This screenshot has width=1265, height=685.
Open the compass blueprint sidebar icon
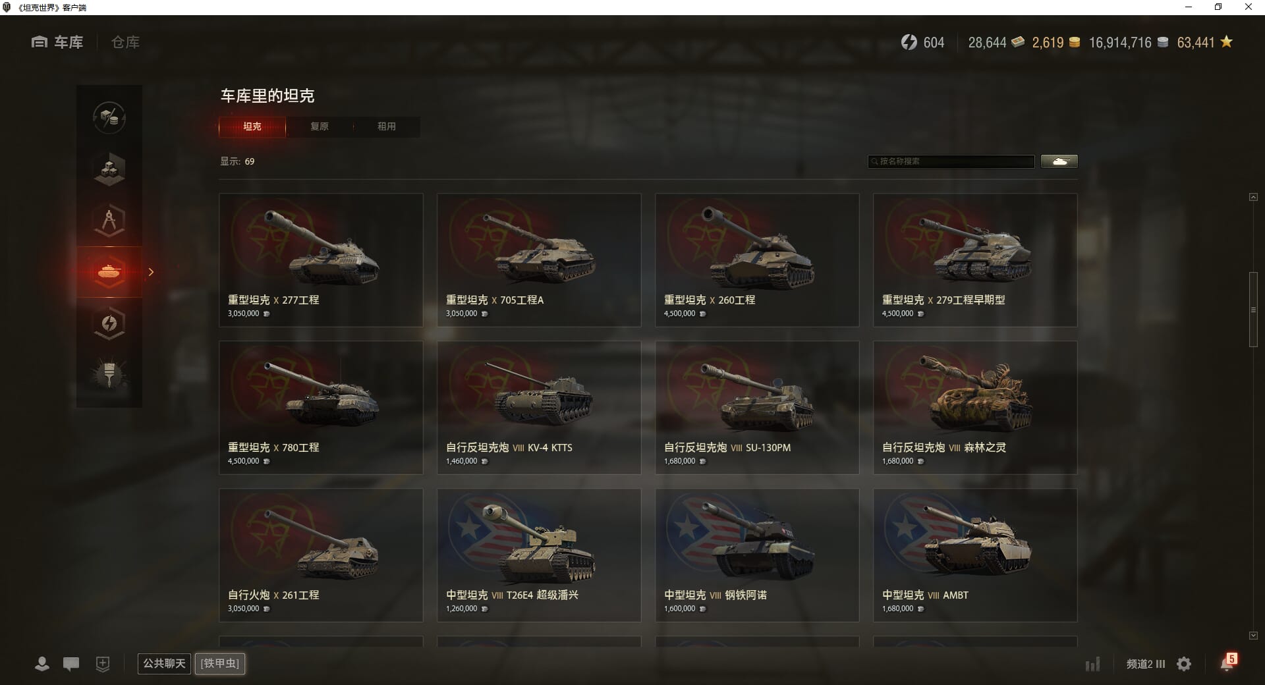coord(109,221)
